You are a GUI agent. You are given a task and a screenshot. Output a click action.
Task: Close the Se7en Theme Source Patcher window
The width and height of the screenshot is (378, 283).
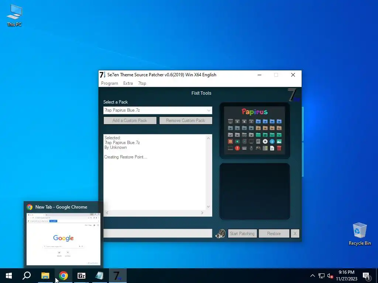[293, 75]
